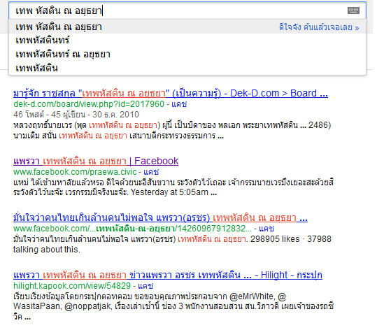Click the dek-d.com/board/view.php?id=2017960 URL
Screen dimensions: 377x330
(89, 104)
